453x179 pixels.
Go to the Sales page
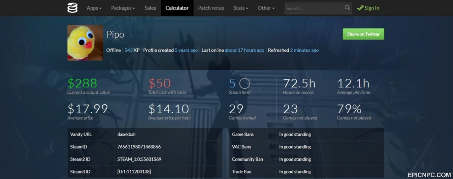point(150,8)
